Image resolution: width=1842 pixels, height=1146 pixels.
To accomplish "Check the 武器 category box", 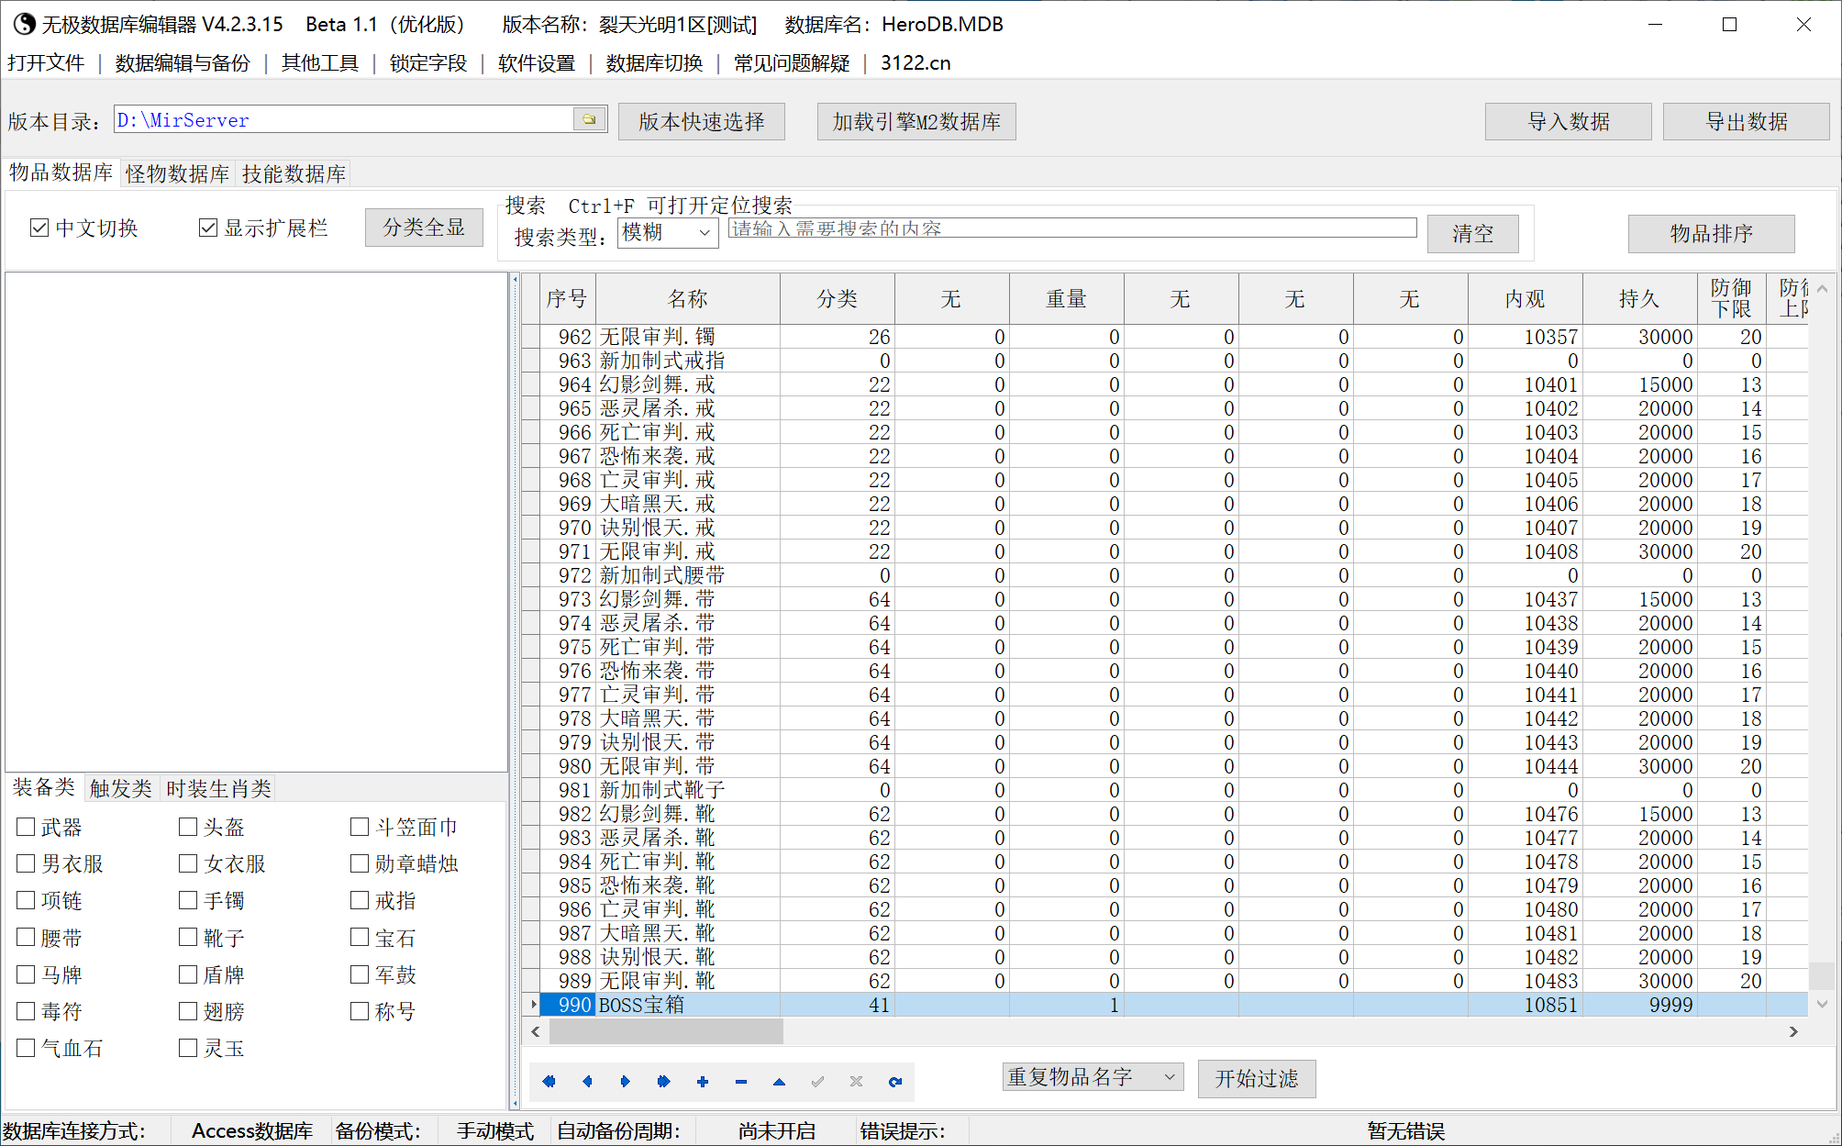I will coord(26,827).
